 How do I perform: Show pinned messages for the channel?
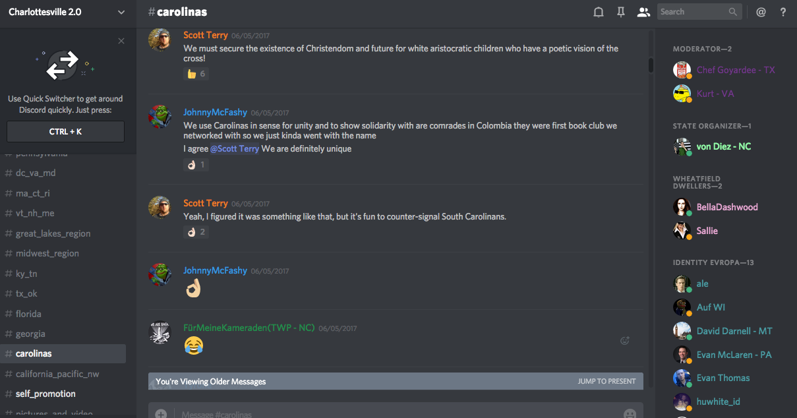pyautogui.click(x=621, y=12)
